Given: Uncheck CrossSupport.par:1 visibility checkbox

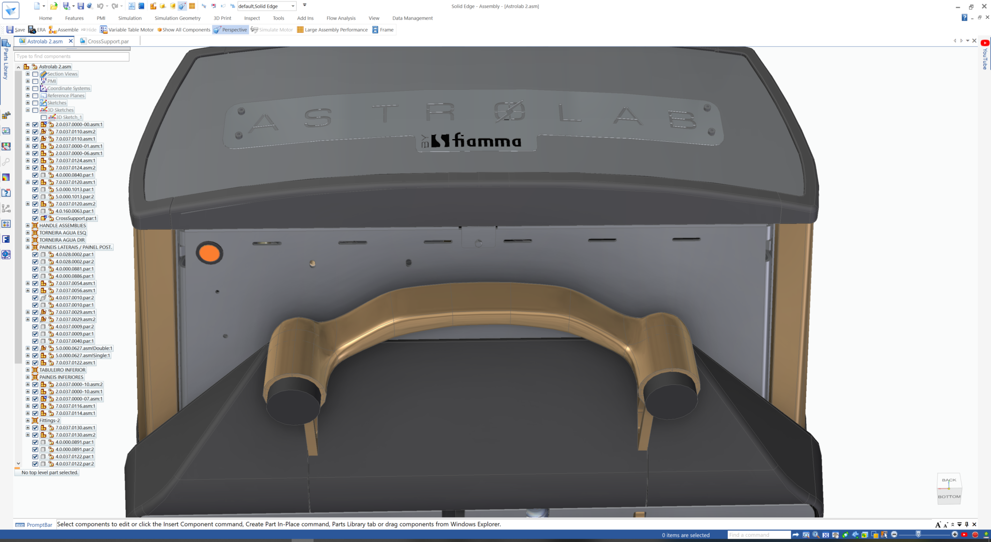Looking at the screenshot, I should pos(35,219).
